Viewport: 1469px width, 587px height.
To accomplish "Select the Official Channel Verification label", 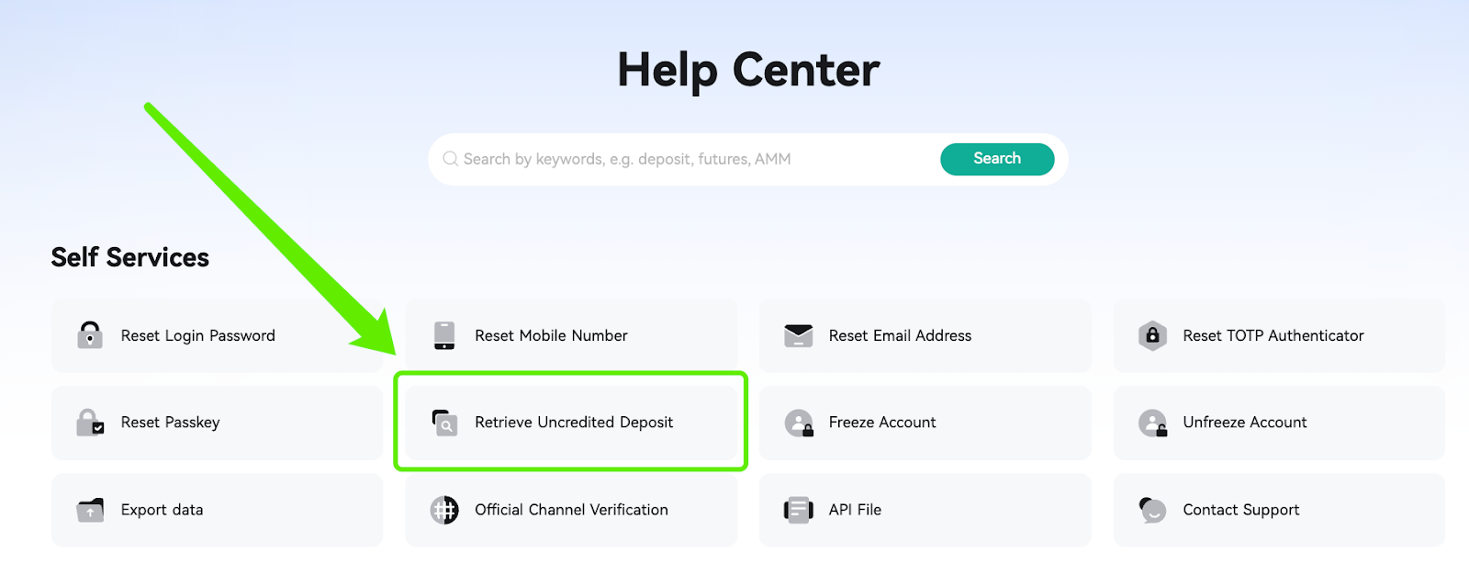I will [571, 510].
